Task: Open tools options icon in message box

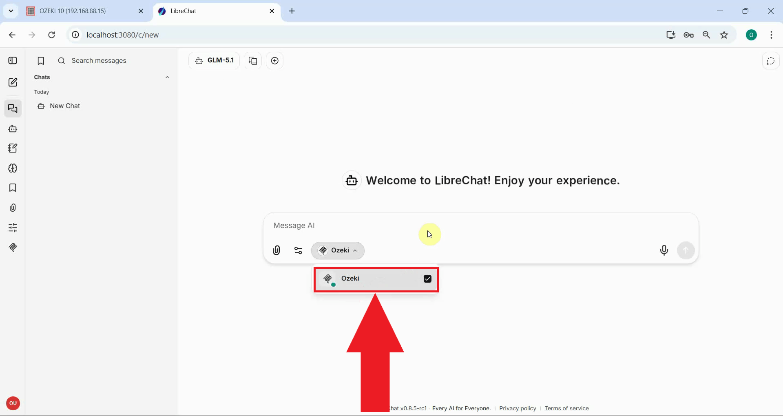Action: point(299,250)
